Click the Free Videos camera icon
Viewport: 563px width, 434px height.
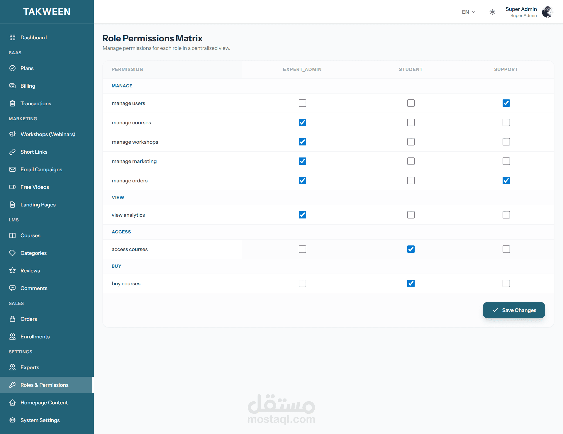click(12, 187)
